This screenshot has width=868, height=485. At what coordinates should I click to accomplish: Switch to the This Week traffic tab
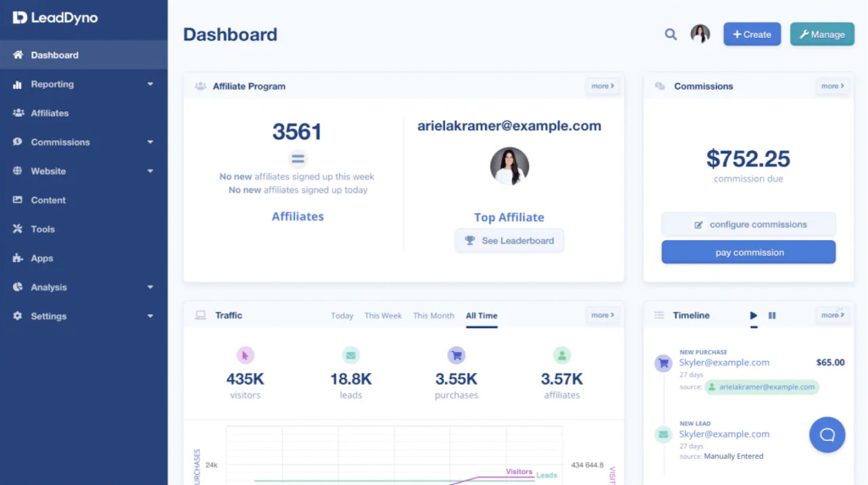(x=382, y=315)
